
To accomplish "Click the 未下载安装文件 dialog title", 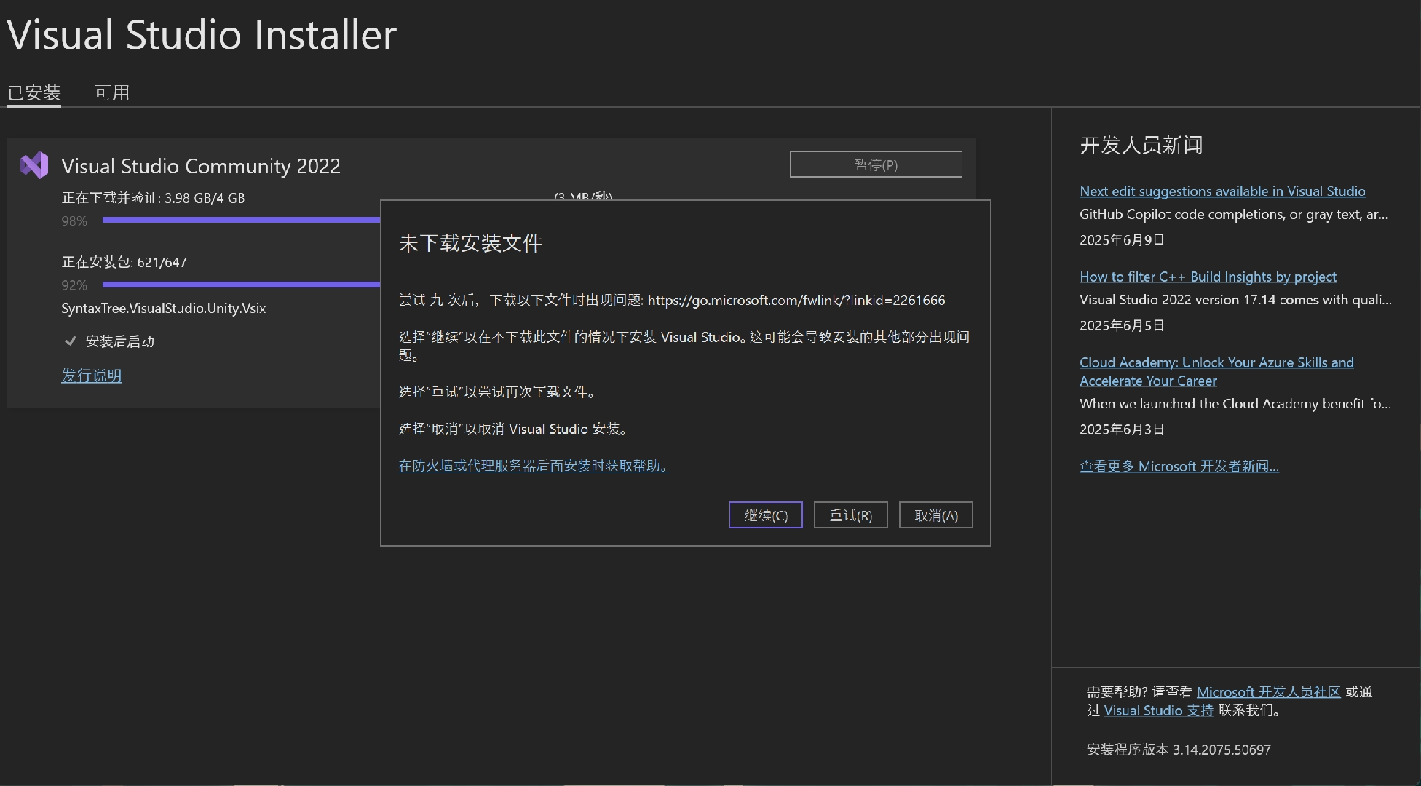I will pos(470,243).
